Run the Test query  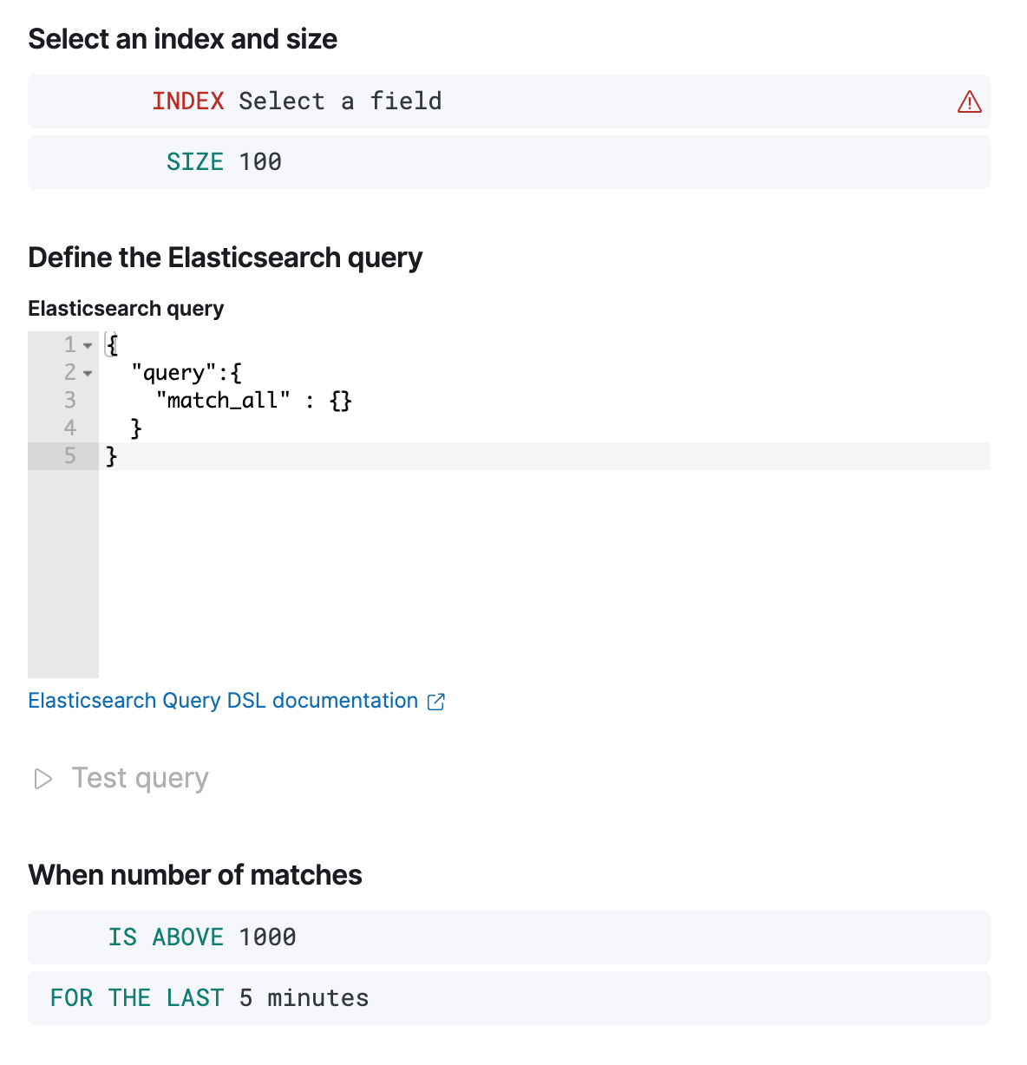[140, 778]
